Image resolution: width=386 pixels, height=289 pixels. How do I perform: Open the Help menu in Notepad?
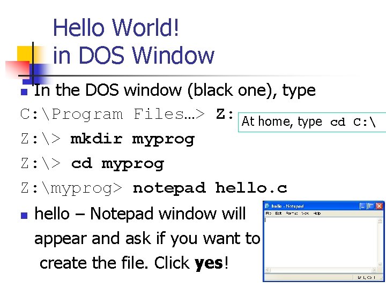point(317,213)
